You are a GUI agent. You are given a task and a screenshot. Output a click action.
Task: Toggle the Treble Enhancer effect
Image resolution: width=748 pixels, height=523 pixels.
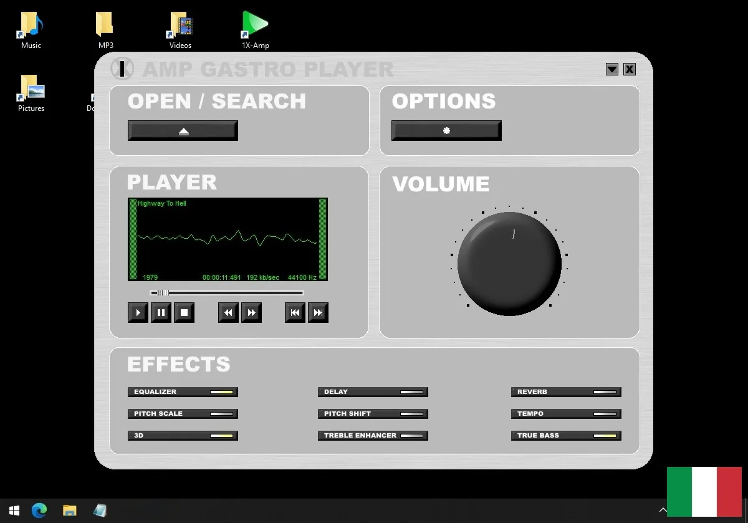372,435
